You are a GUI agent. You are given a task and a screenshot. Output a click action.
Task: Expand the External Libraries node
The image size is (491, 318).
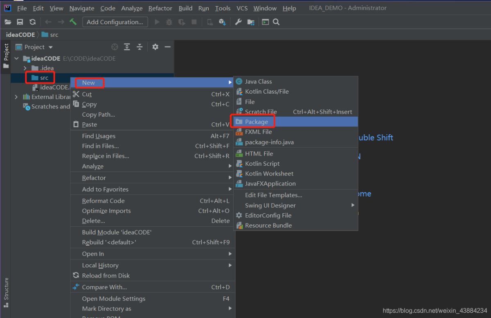[16, 97]
